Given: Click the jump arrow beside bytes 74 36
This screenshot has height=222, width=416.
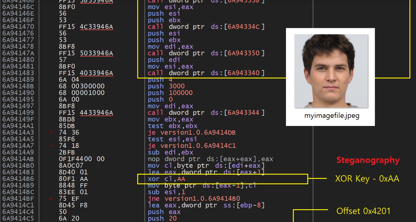Looking at the screenshot, I should (51, 133).
